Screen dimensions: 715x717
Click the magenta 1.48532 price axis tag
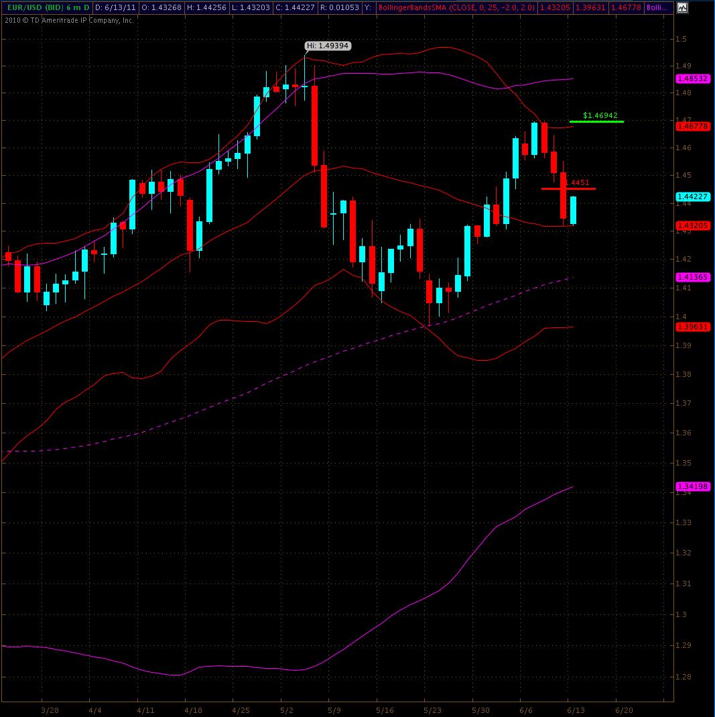click(693, 78)
